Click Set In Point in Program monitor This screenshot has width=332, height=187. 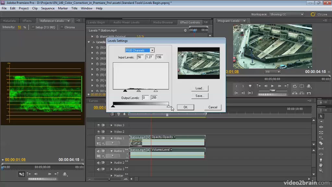tap(236, 86)
